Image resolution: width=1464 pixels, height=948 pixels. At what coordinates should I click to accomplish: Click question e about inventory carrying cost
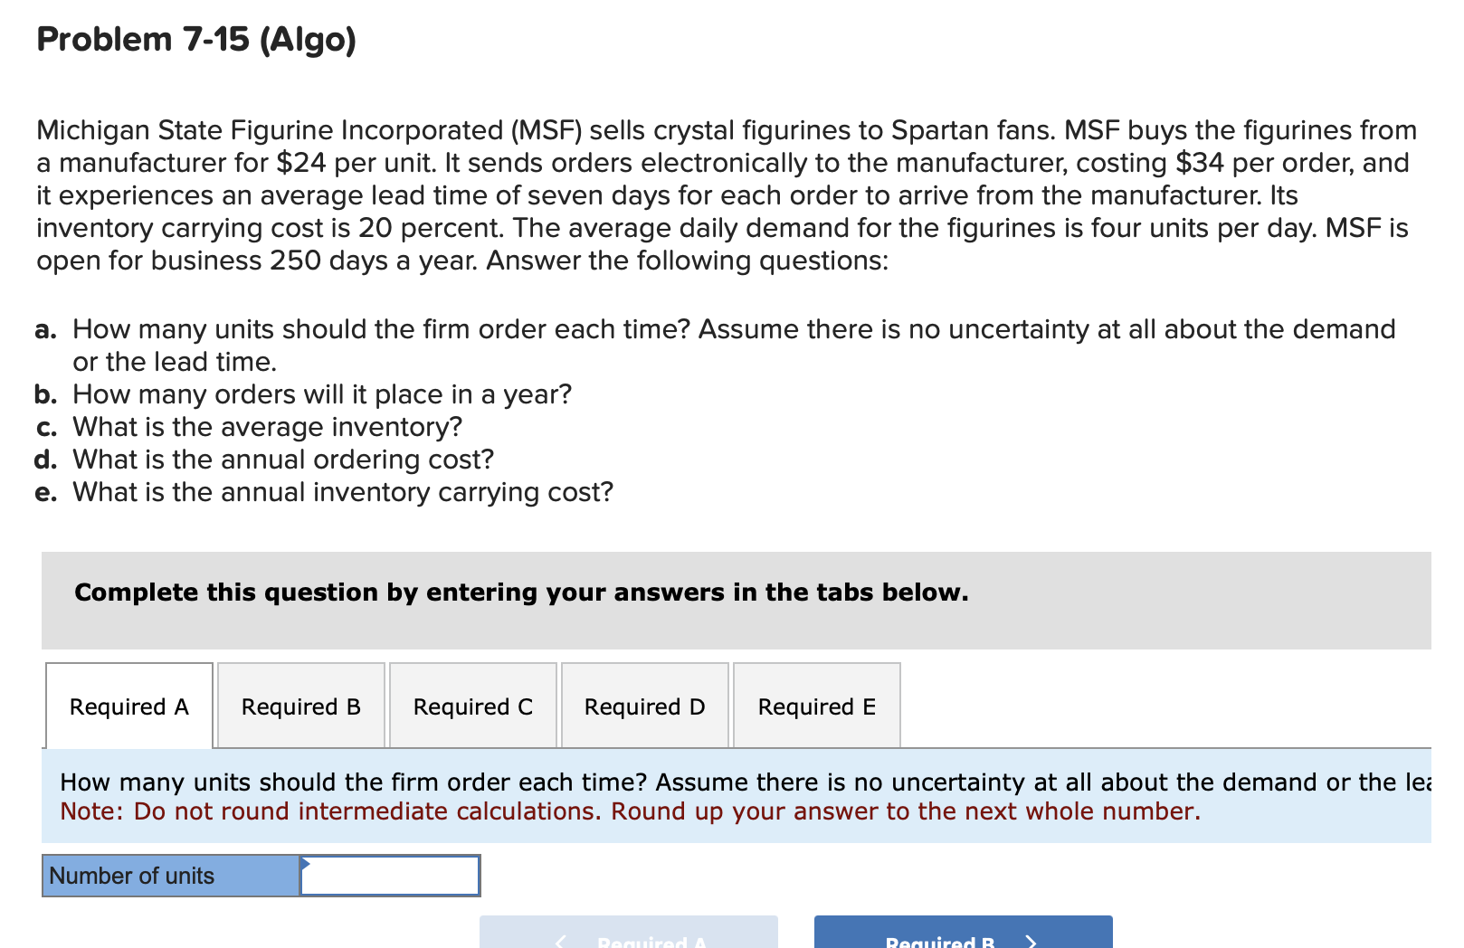342,492
